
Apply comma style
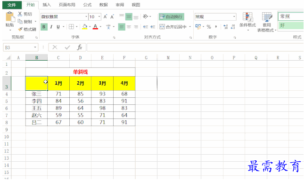216,27
